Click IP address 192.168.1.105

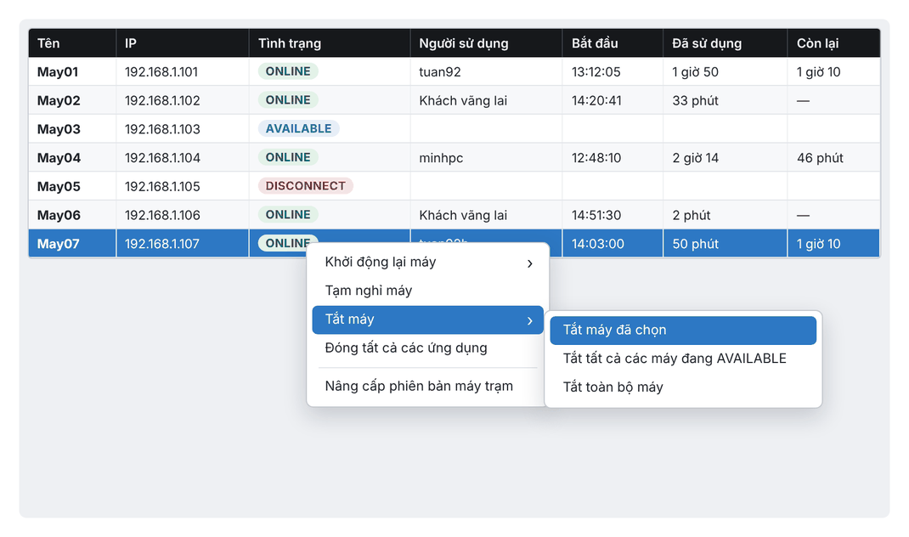click(162, 186)
